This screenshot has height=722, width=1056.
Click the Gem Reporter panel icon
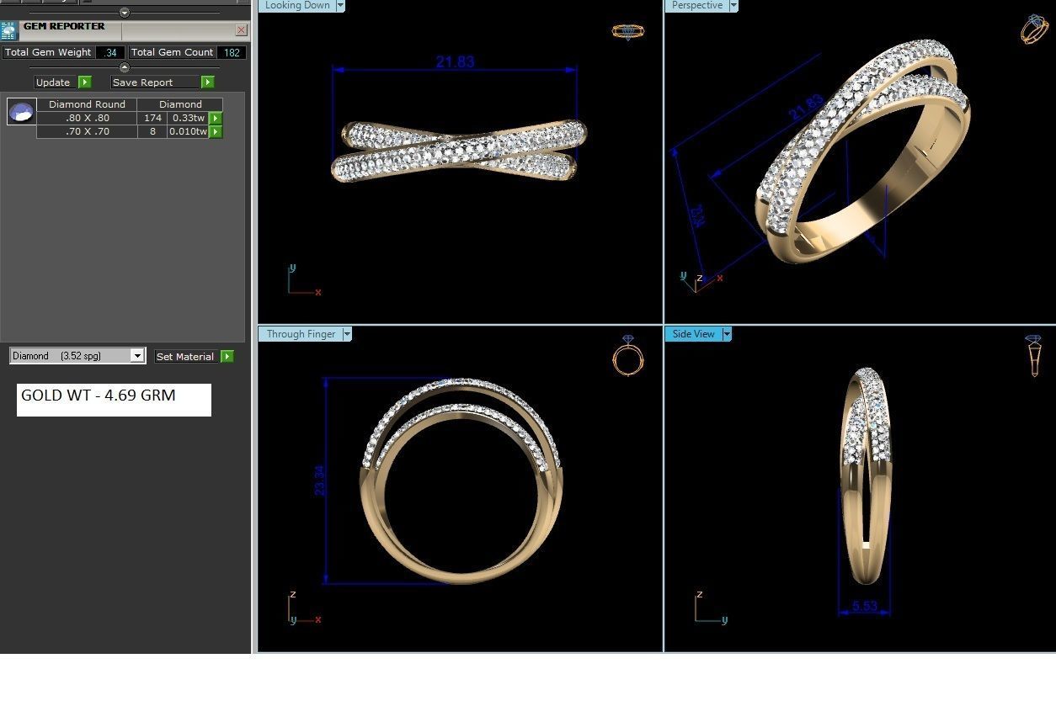pyautogui.click(x=9, y=31)
